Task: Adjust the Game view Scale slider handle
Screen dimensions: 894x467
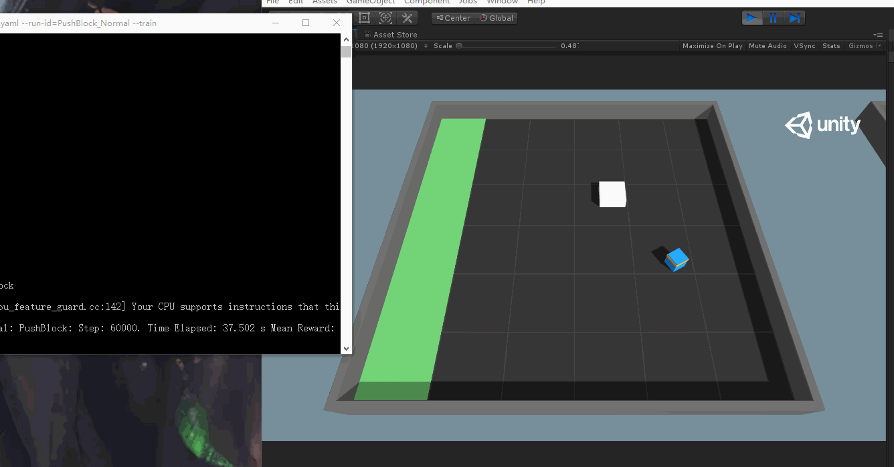Action: [x=458, y=46]
